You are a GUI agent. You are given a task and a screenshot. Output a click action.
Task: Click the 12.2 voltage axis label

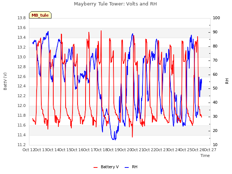[21, 96]
